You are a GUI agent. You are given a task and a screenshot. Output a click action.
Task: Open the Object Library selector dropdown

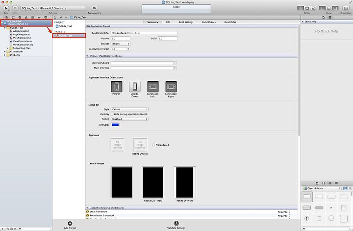(322, 188)
